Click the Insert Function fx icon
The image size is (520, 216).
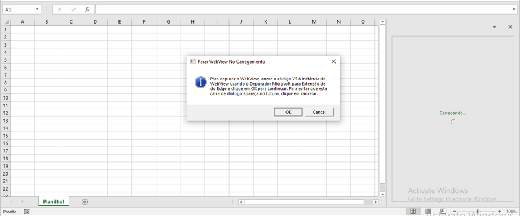click(87, 10)
